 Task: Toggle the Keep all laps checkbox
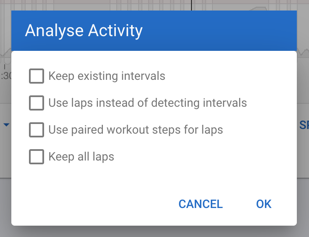(x=37, y=157)
